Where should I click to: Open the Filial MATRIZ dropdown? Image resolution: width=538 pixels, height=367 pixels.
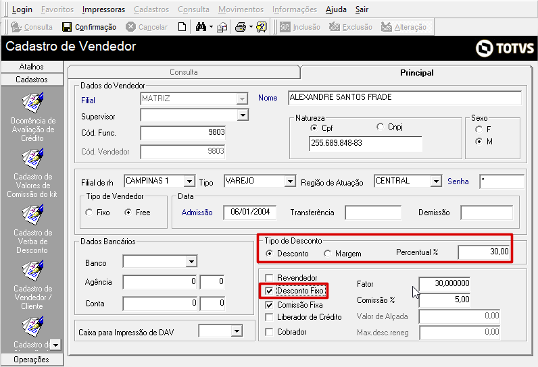(242, 99)
